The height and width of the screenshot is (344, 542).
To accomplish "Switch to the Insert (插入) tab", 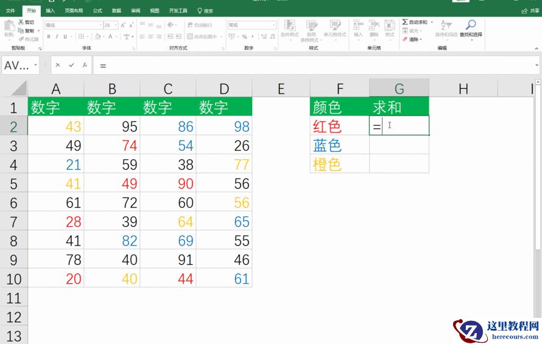I will coord(50,11).
